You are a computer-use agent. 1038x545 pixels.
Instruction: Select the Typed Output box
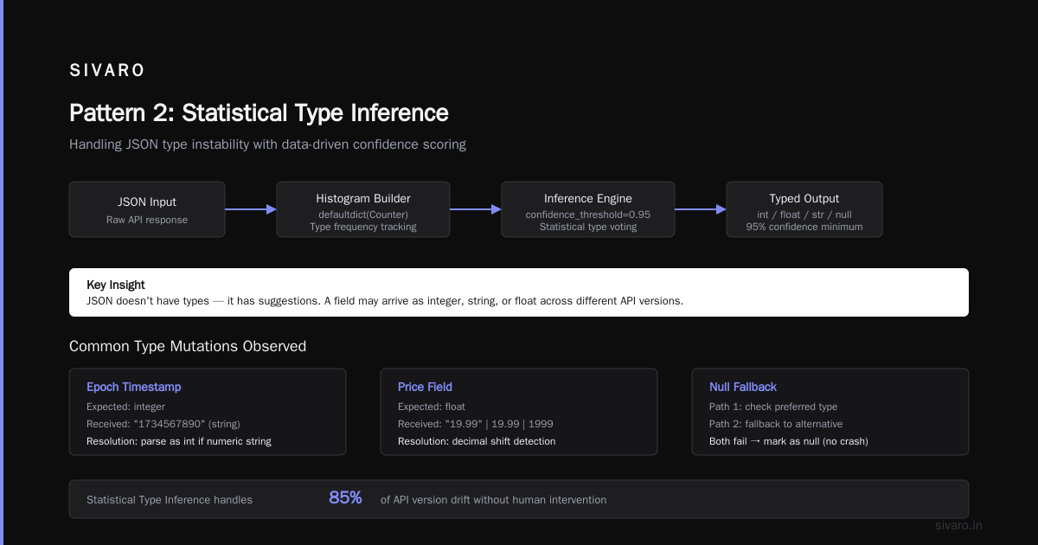804,209
